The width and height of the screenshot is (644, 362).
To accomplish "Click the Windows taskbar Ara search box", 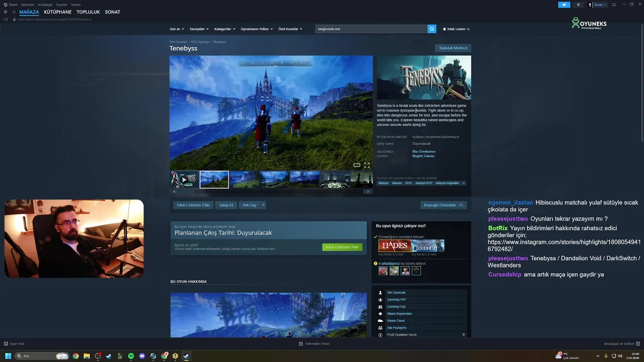I will coord(41,356).
